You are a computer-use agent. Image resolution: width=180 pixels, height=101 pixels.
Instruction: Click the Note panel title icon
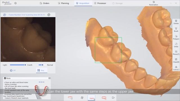point(5,78)
